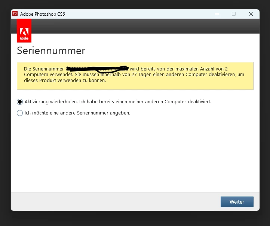Click the red Adobe logo
The image size is (270, 226).
pos(24,31)
